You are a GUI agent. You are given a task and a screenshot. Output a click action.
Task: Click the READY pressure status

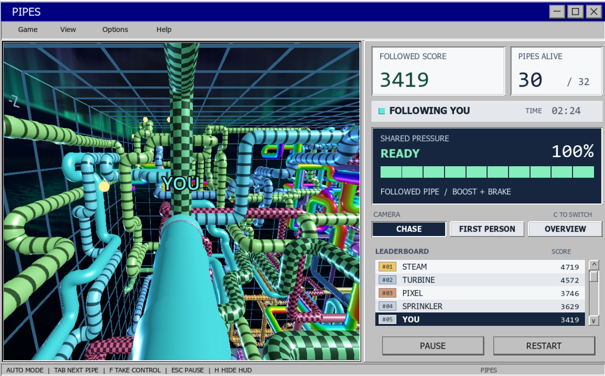400,154
